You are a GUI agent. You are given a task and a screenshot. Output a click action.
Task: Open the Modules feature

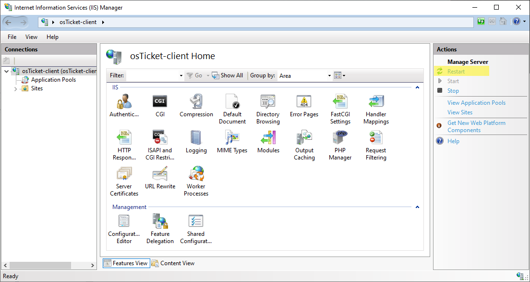click(x=268, y=142)
